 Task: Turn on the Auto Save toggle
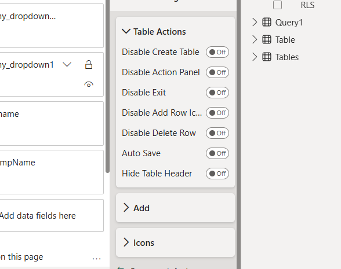pyautogui.click(x=217, y=153)
